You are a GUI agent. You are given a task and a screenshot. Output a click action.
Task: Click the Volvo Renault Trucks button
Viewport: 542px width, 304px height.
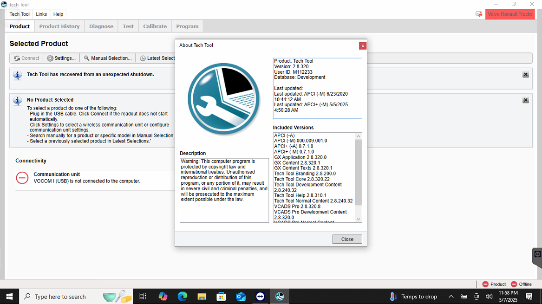click(510, 14)
